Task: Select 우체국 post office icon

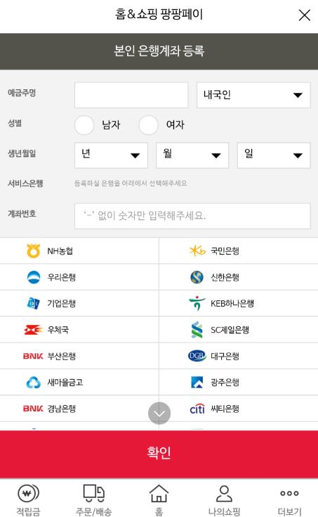Action: point(33,330)
